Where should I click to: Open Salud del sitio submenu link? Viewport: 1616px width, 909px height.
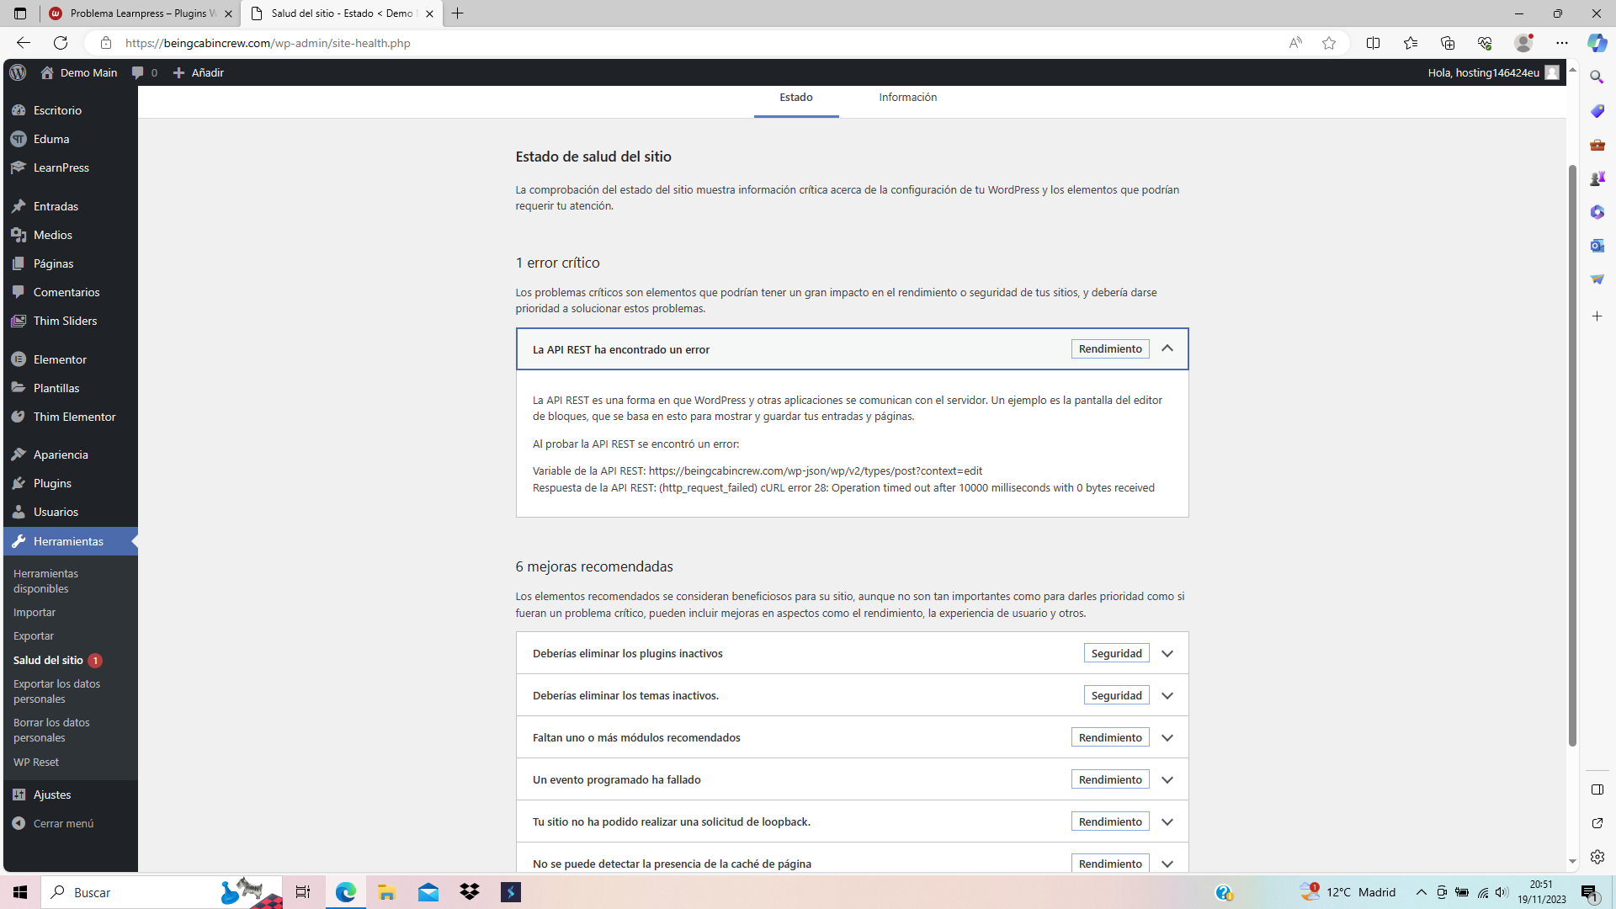(48, 660)
